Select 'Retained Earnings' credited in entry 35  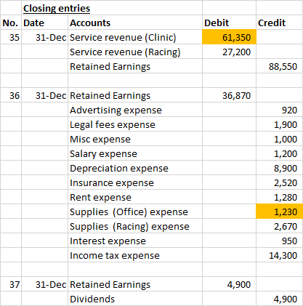click(x=135, y=66)
